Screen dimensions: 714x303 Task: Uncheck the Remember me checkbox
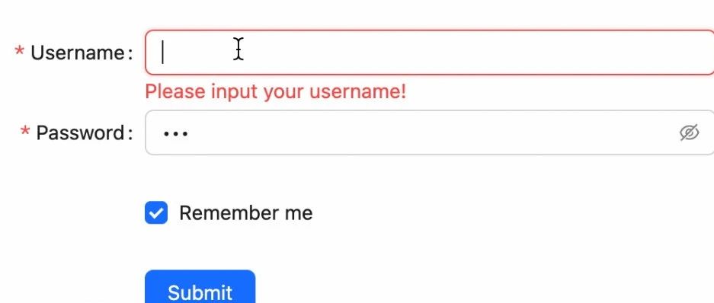pyautogui.click(x=156, y=213)
